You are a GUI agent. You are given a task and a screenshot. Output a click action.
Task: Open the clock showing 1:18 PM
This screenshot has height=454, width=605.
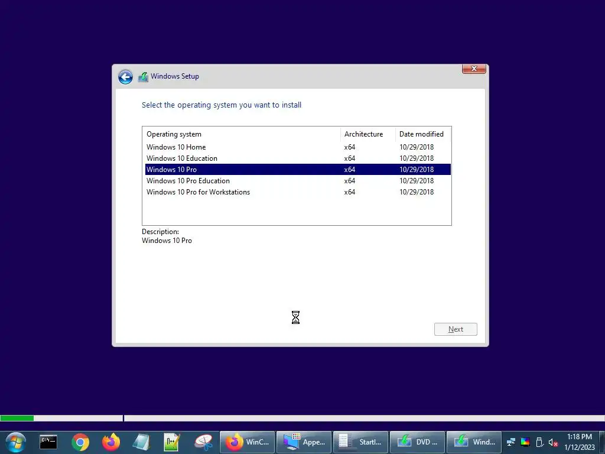(580, 442)
